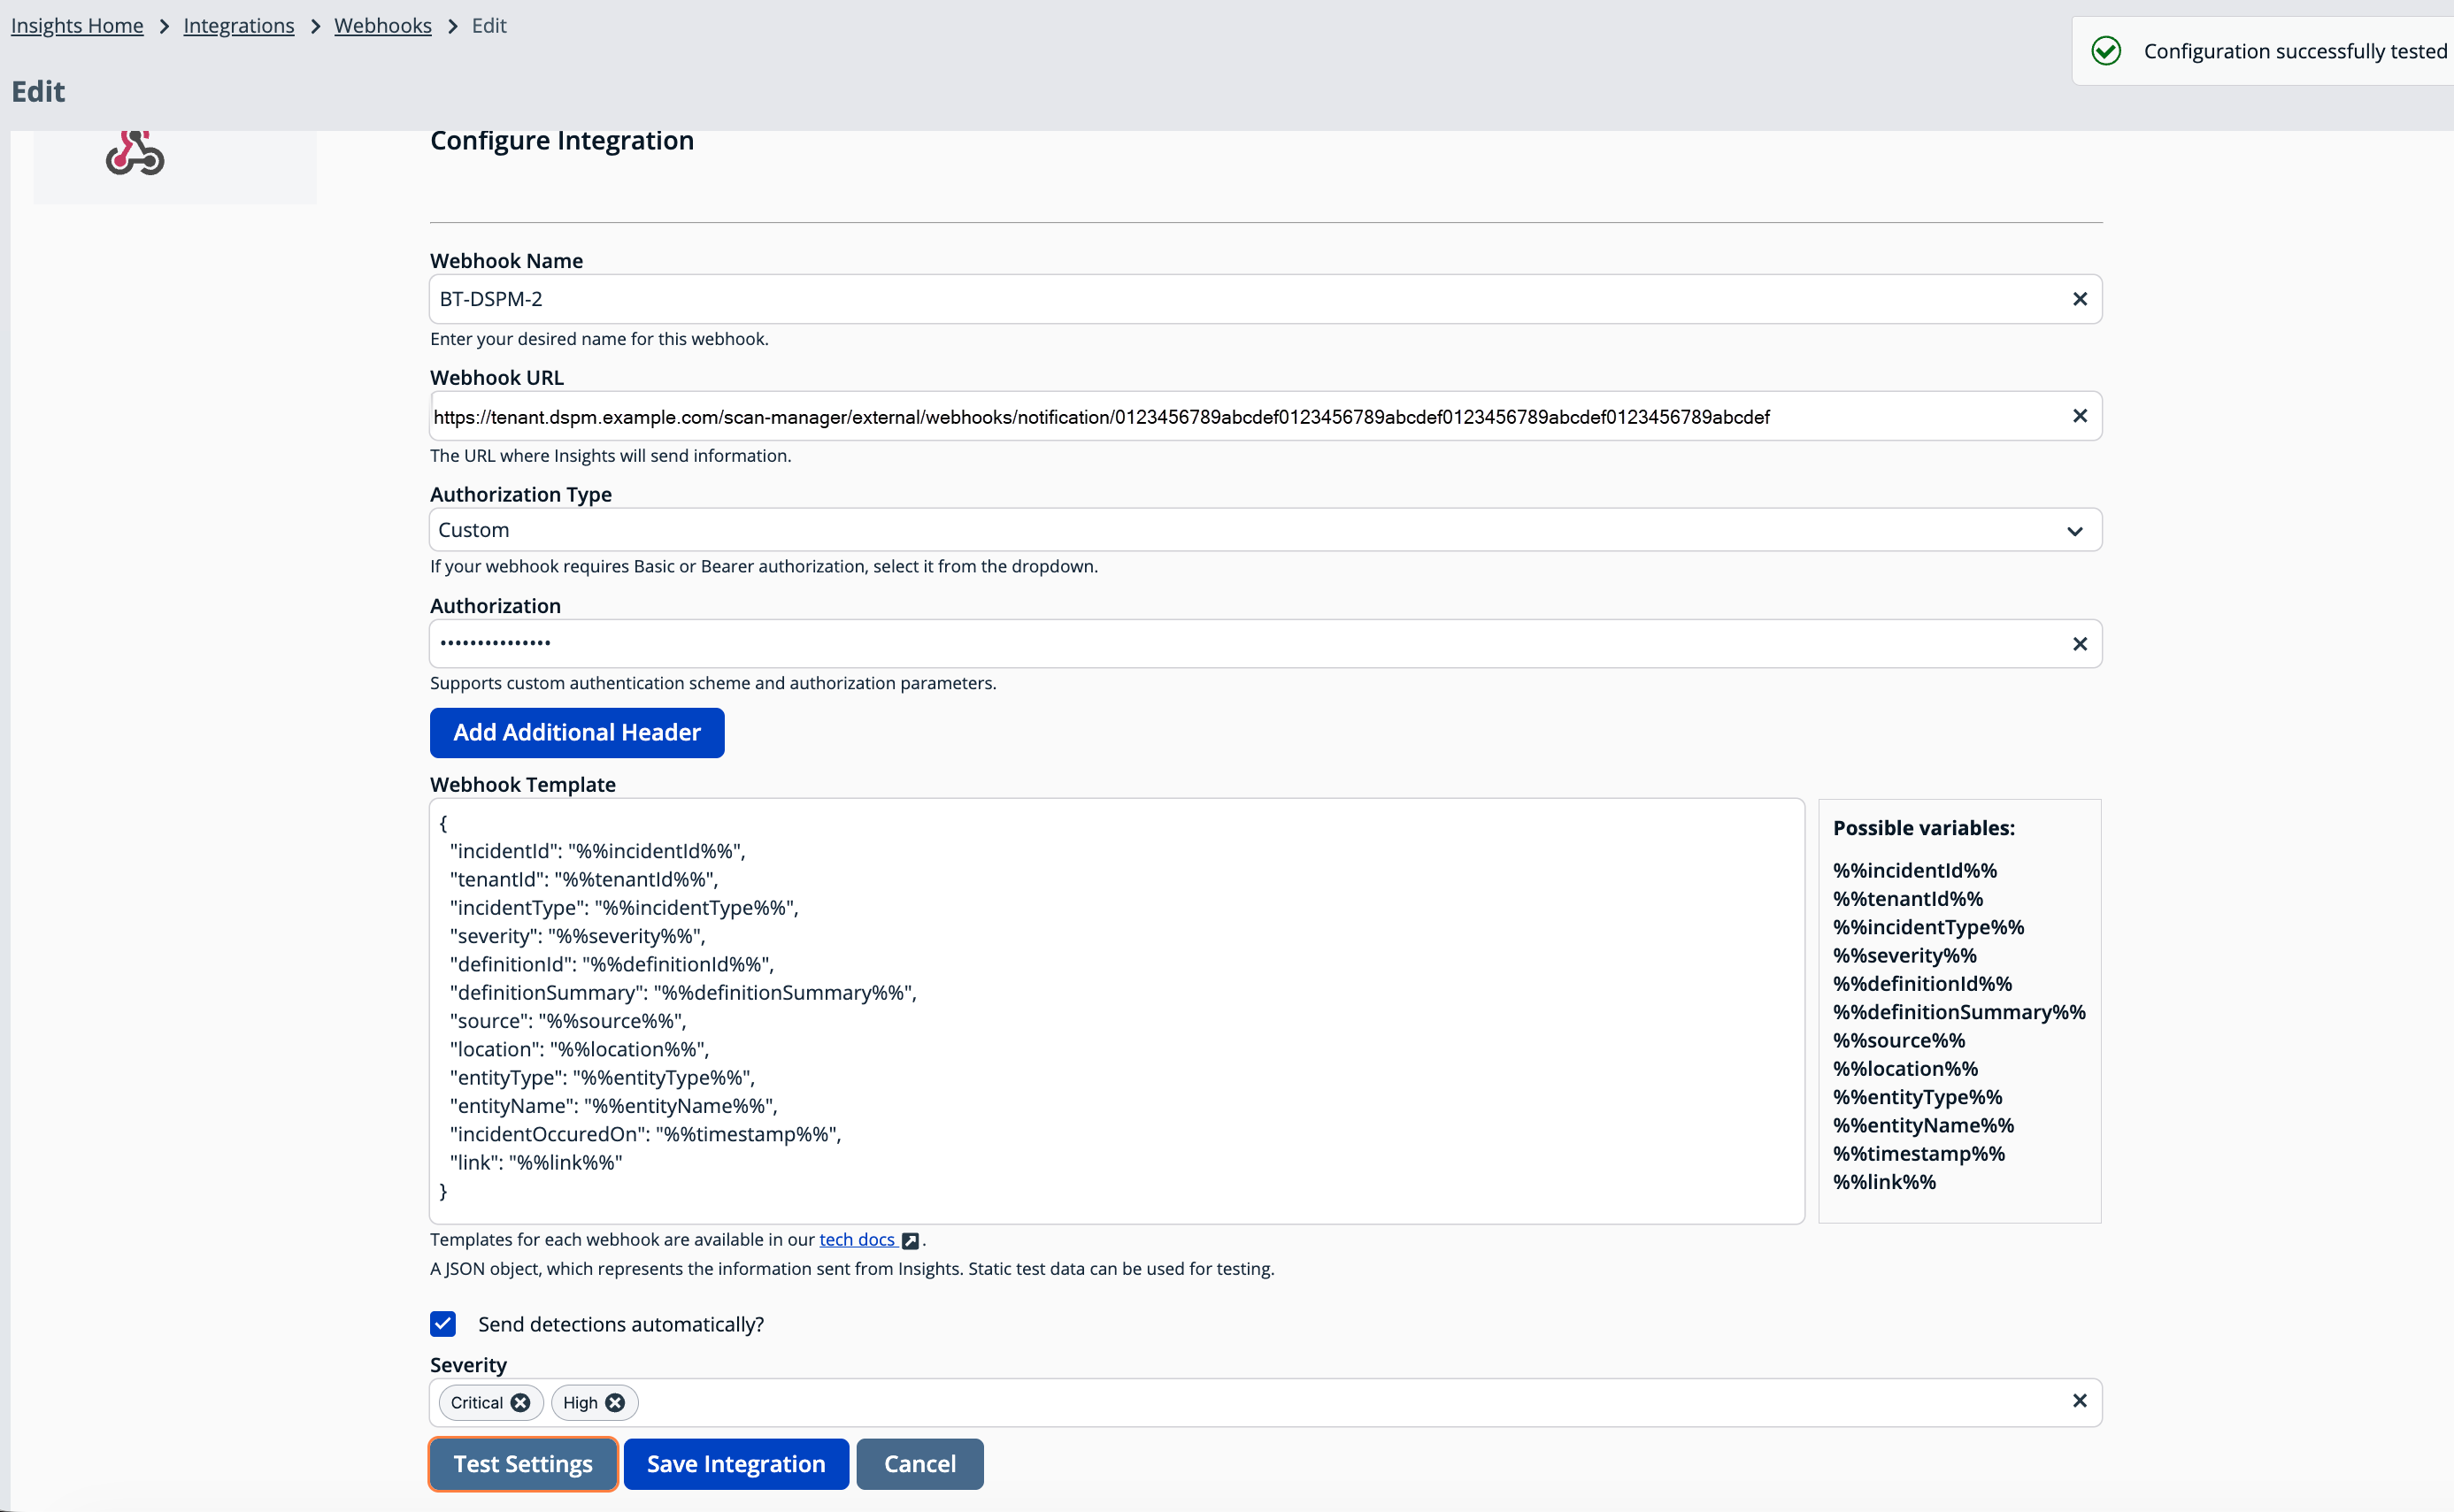Screen dimensions: 2454x1512
Task: Click the %%source%% variable
Action: [x=1899, y=1040]
